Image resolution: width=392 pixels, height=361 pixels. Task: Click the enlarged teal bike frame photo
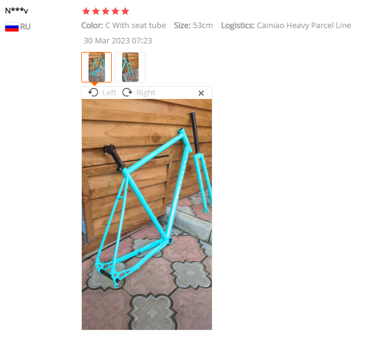pyautogui.click(x=147, y=214)
